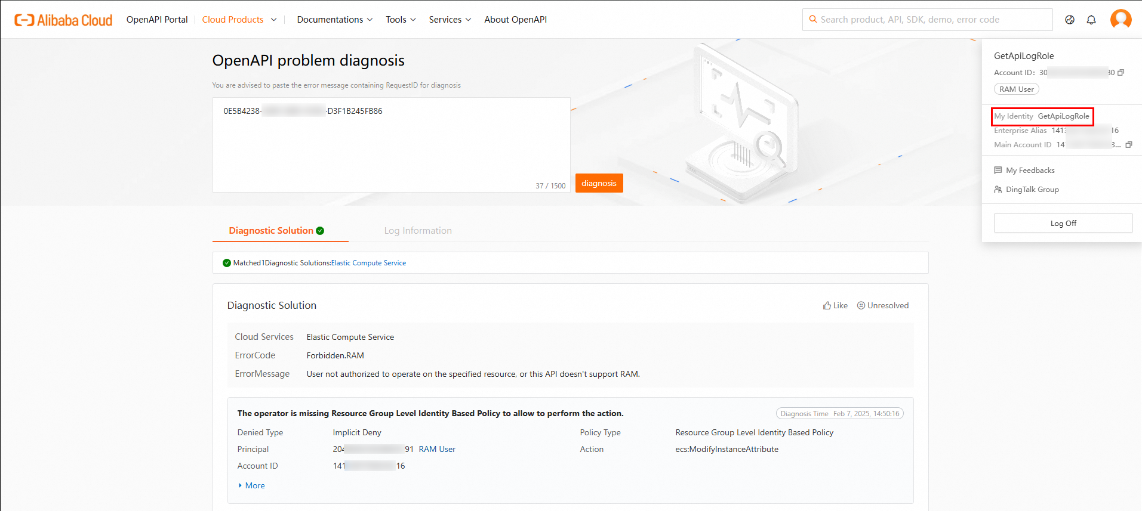This screenshot has height=511, width=1142.
Task: Click the orange diagnosis button
Action: point(599,183)
